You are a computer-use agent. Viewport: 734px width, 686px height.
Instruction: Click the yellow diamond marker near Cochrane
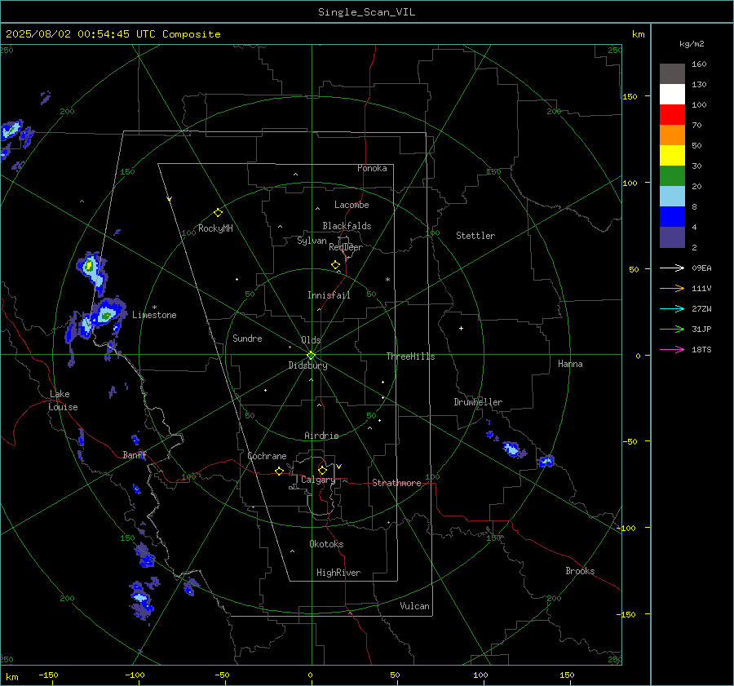click(x=280, y=471)
